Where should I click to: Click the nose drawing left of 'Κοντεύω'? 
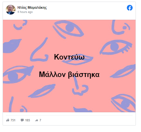pyautogui.click(x=40, y=50)
